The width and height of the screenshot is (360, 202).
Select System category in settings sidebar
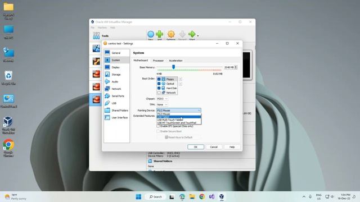(116, 60)
